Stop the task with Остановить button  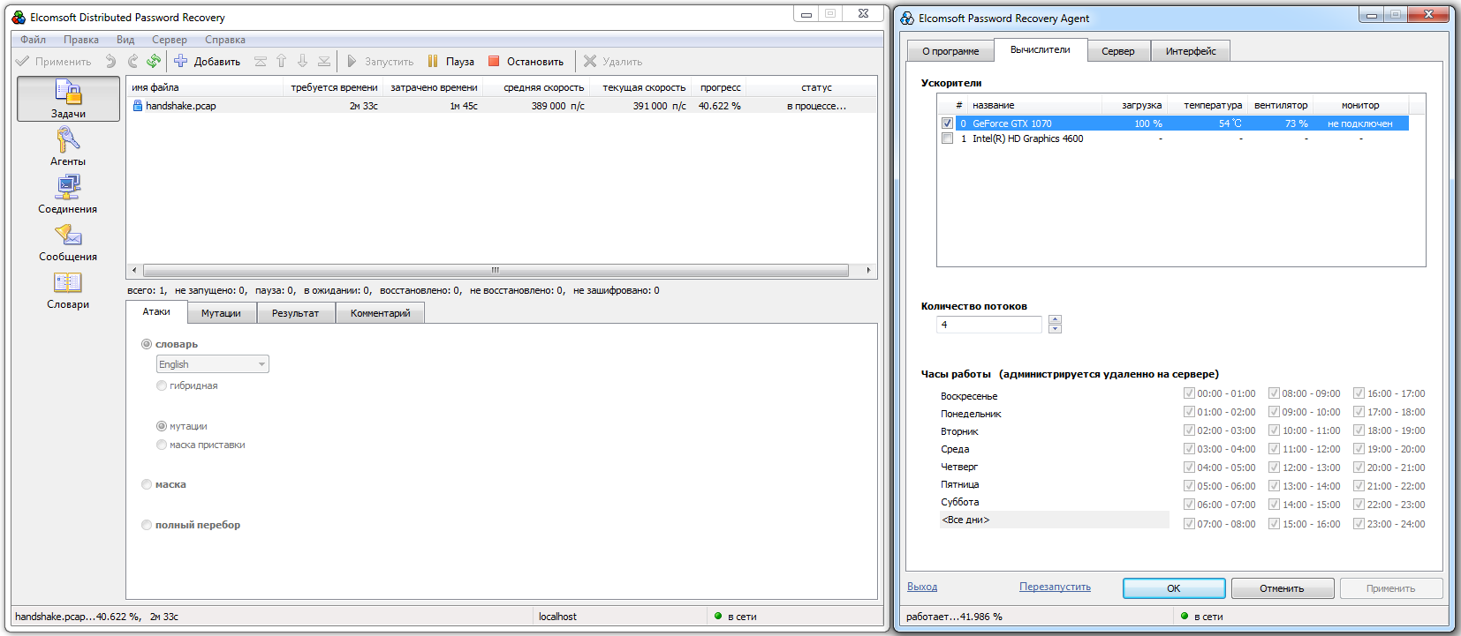(526, 61)
